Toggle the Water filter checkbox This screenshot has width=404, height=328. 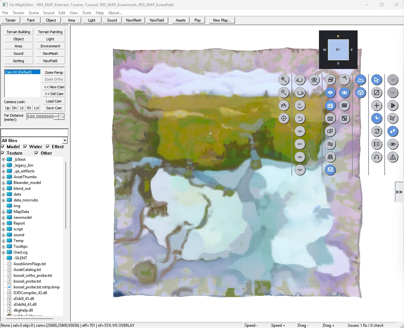pyautogui.click(x=25, y=147)
